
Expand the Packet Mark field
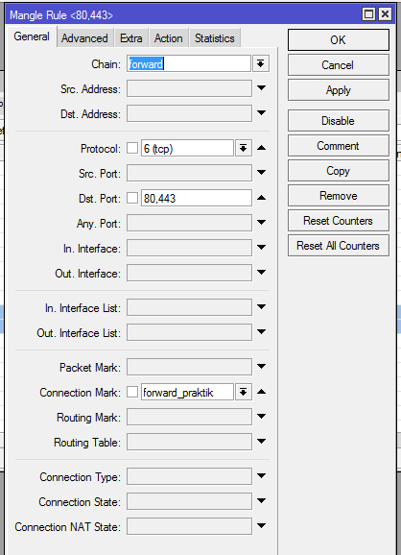(x=261, y=367)
